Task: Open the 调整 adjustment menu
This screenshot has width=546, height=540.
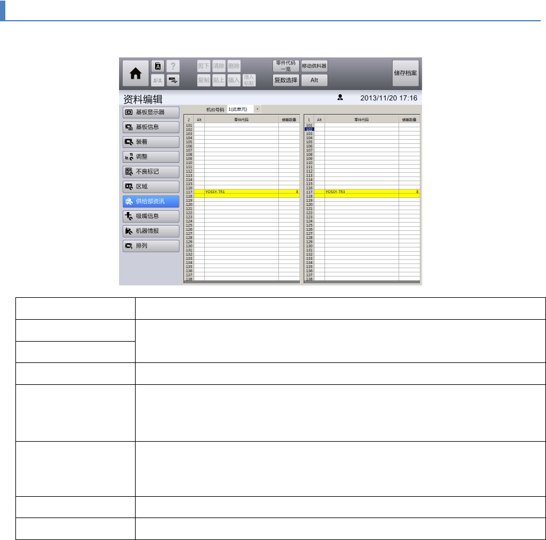Action: tap(151, 157)
